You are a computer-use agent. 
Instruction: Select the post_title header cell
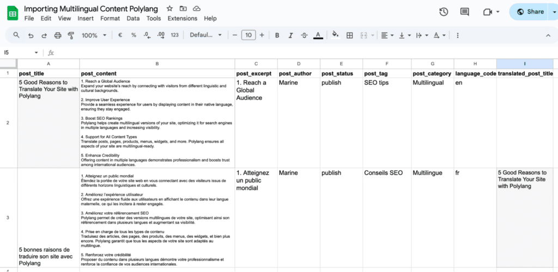click(x=48, y=73)
